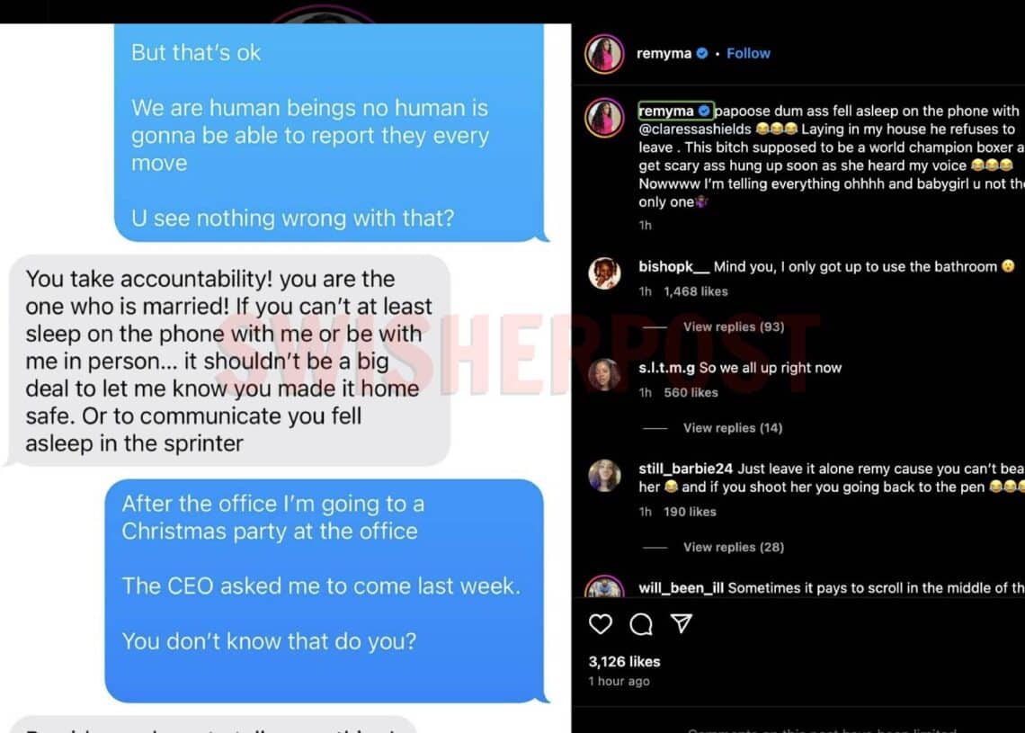
Task: Show 1,468 likes on bishopk__ comment
Action: [x=696, y=291]
